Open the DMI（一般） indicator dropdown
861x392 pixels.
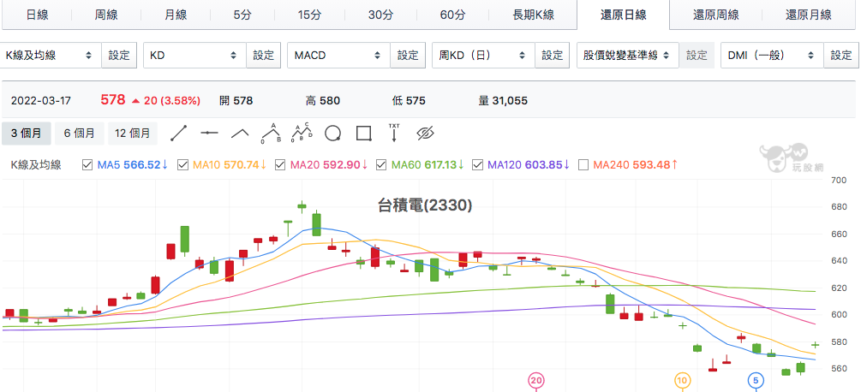click(x=772, y=56)
